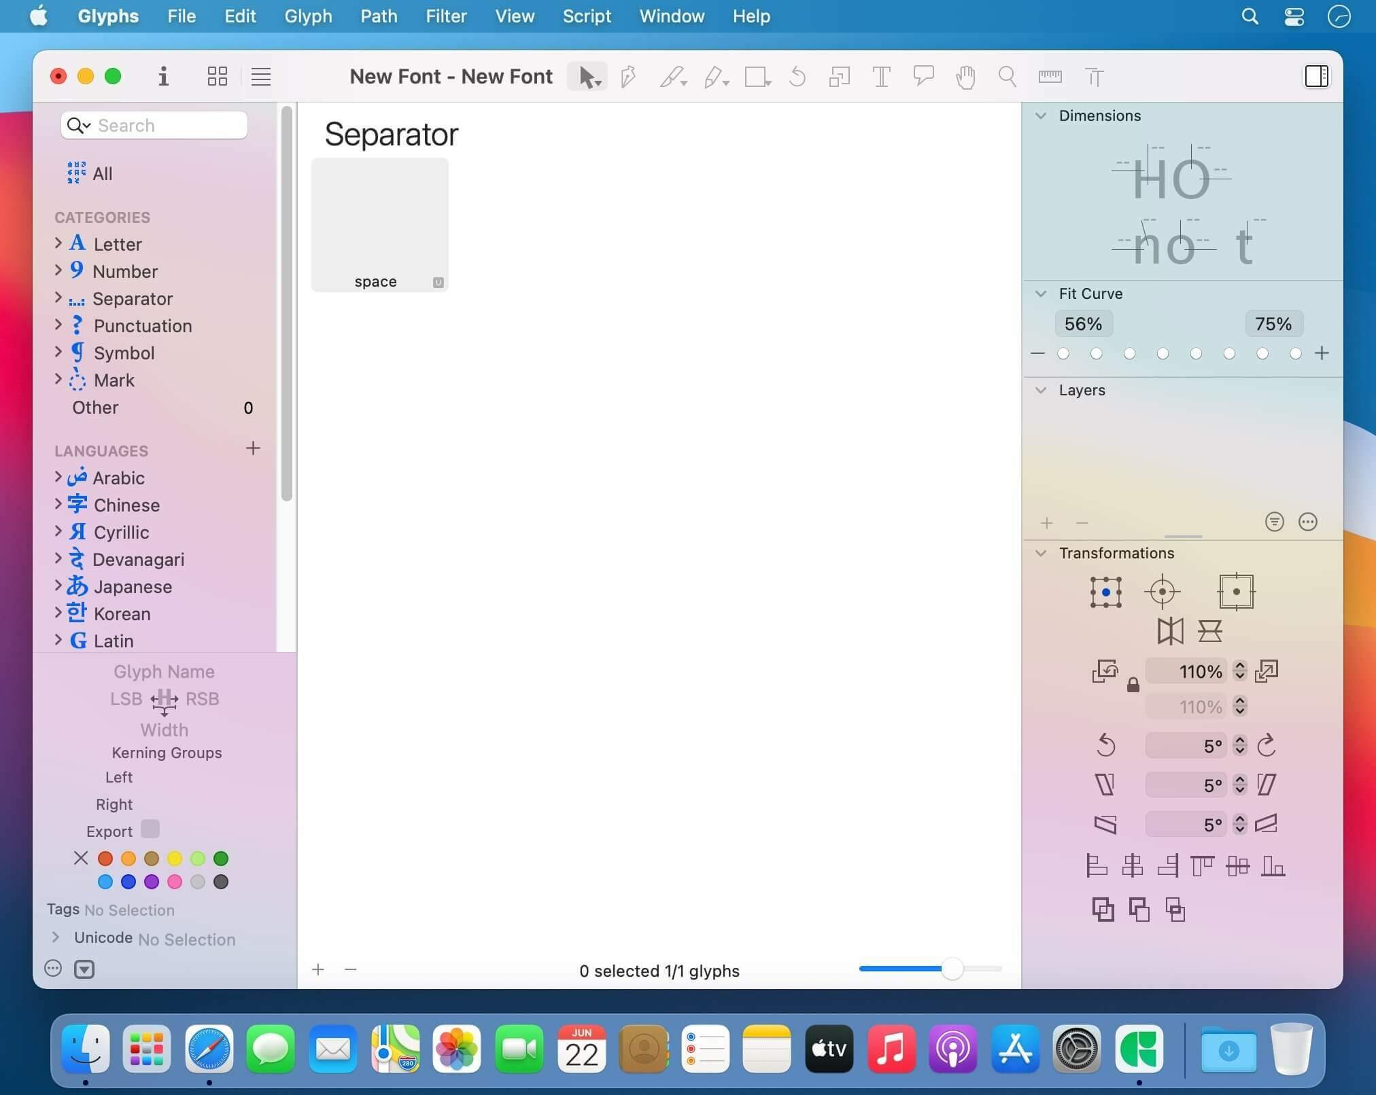Click the flip horizontal mirror icon
The height and width of the screenshot is (1095, 1376).
[1170, 631]
